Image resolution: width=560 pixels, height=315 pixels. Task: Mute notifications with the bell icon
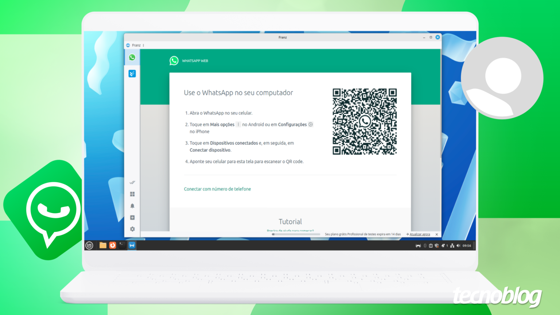132,206
